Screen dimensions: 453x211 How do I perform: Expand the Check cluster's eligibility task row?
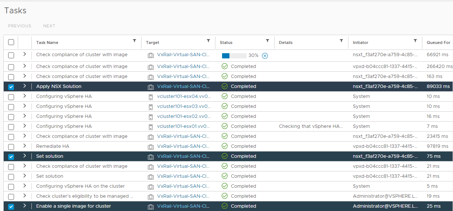25,195
